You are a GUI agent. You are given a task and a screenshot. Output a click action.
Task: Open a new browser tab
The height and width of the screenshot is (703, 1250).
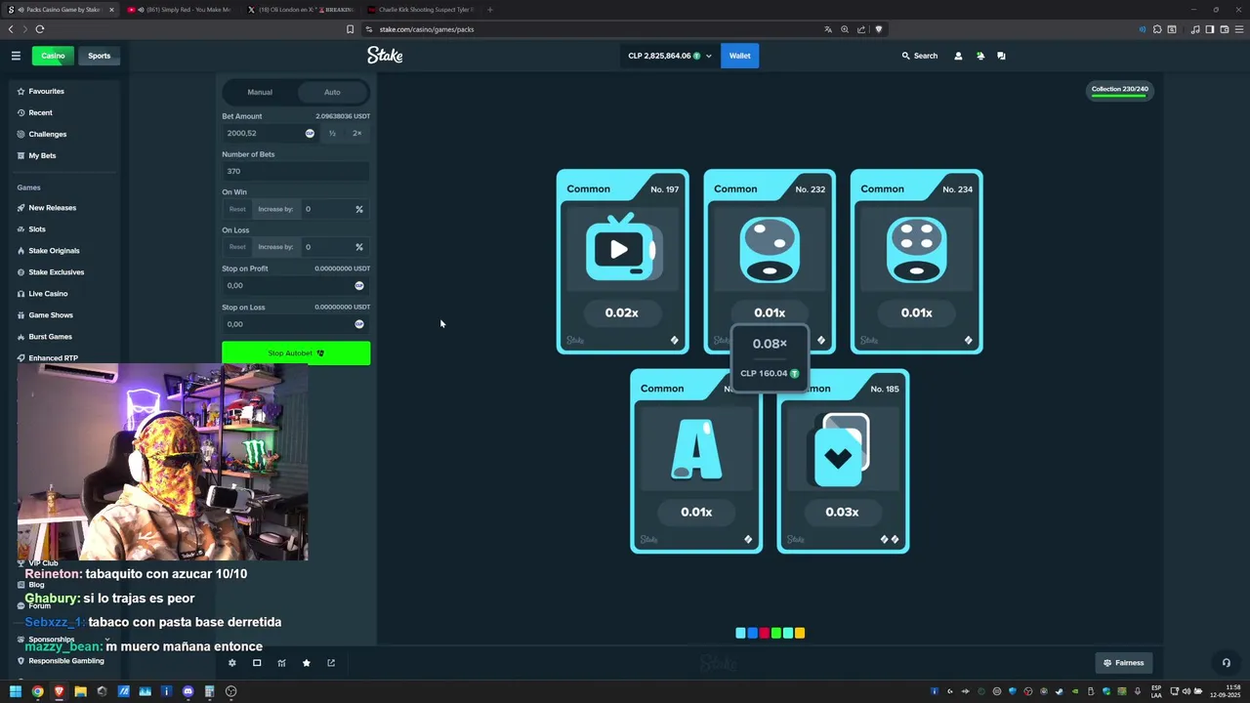490,10
